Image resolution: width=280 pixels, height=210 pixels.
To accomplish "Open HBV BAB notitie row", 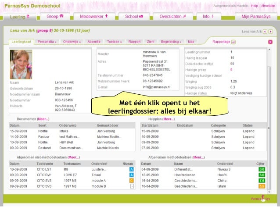I will pyautogui.click(x=72, y=142).
